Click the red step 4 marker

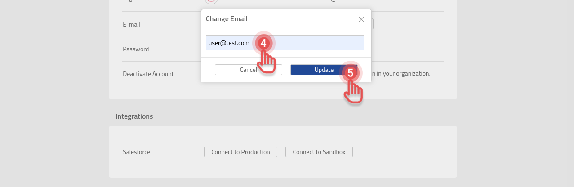[263, 43]
